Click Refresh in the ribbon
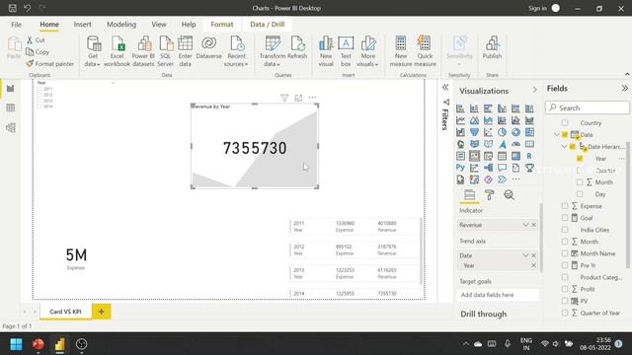Image resolution: width=632 pixels, height=355 pixels. 297,48
